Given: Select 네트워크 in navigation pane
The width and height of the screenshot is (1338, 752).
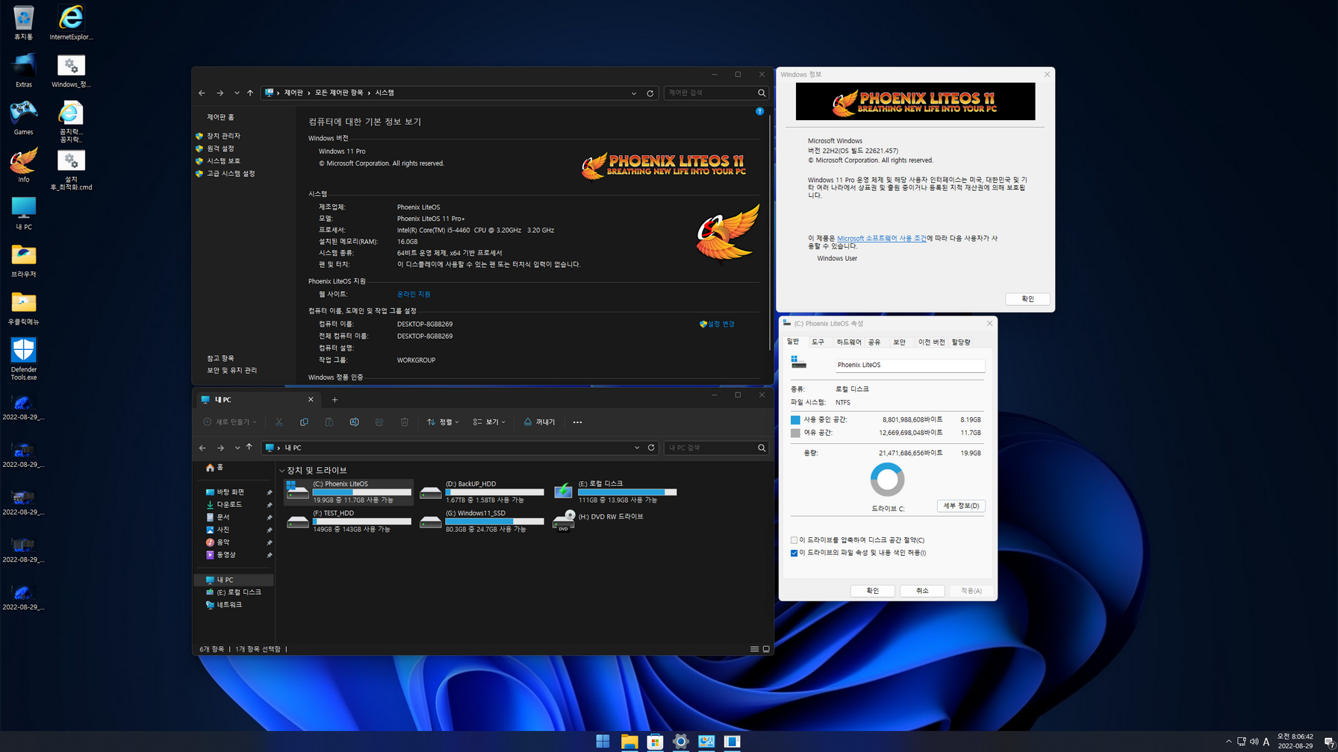Looking at the screenshot, I should coord(229,605).
